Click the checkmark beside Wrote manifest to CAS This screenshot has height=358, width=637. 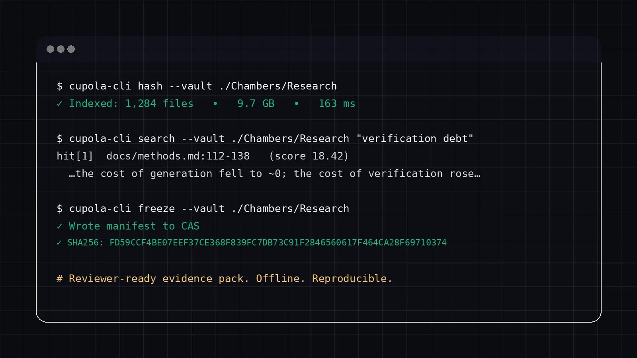59,226
